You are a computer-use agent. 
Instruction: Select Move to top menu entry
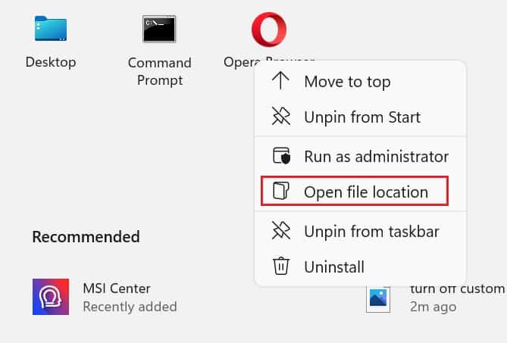360,81
